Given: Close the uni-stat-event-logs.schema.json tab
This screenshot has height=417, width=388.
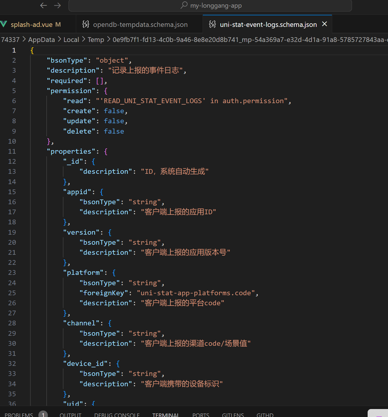Looking at the screenshot, I should pyautogui.click(x=325, y=24).
